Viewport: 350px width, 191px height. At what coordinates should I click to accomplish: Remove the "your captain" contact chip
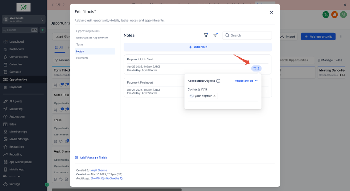[x=215, y=96]
